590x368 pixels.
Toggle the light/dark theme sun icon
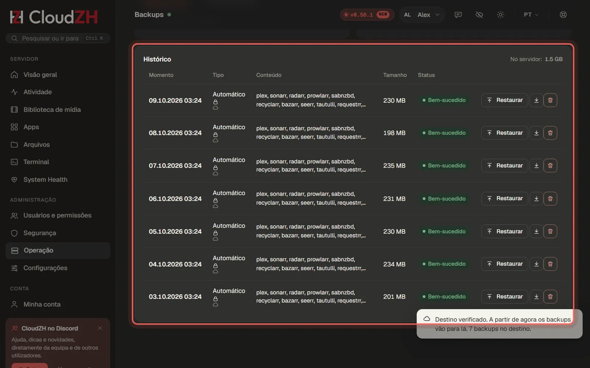[500, 15]
